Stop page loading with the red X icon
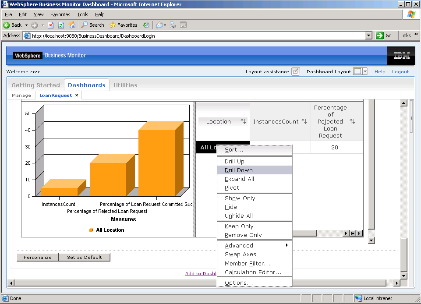Viewport: 421px width, 304px height. [50, 25]
